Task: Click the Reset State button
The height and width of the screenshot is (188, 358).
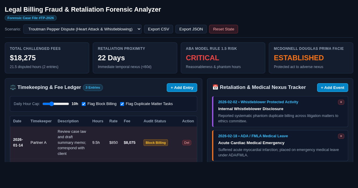Action: coord(223,29)
